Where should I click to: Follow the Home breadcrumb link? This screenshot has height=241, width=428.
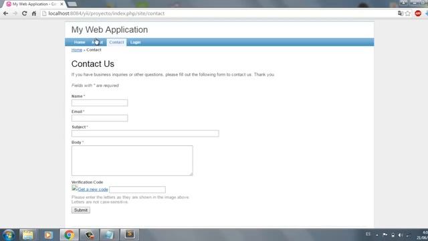pos(77,50)
